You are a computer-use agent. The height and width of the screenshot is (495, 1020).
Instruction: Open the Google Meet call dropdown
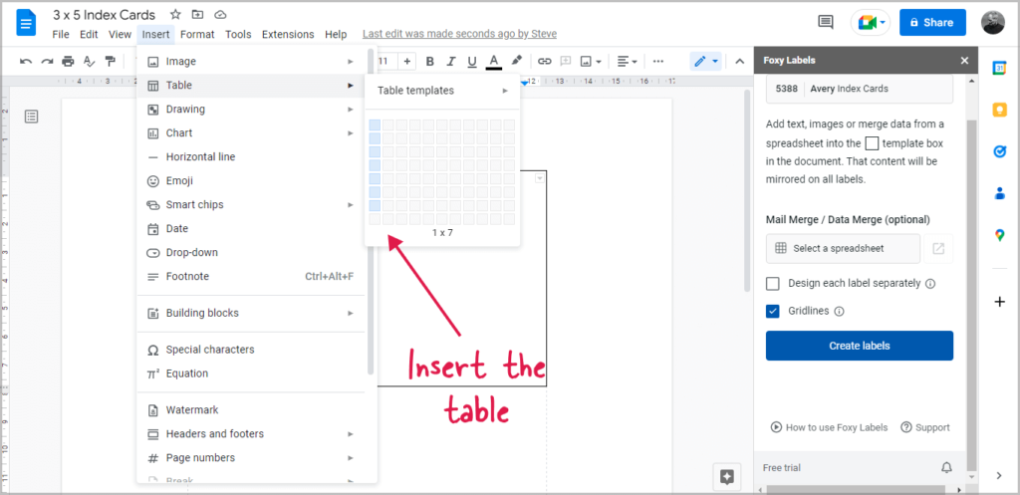(x=871, y=23)
